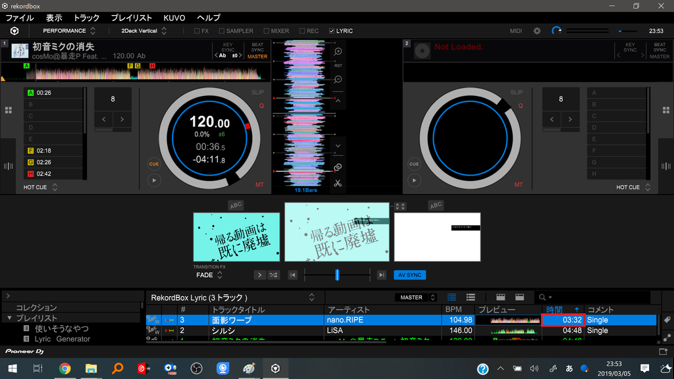Open the 表示 menu
The image size is (674, 379).
(x=54, y=18)
